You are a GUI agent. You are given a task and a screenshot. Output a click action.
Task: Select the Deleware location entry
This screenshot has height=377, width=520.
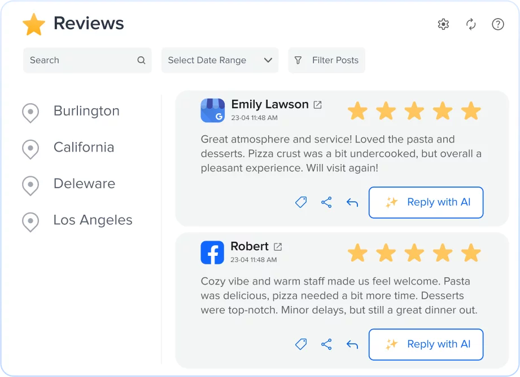point(84,184)
